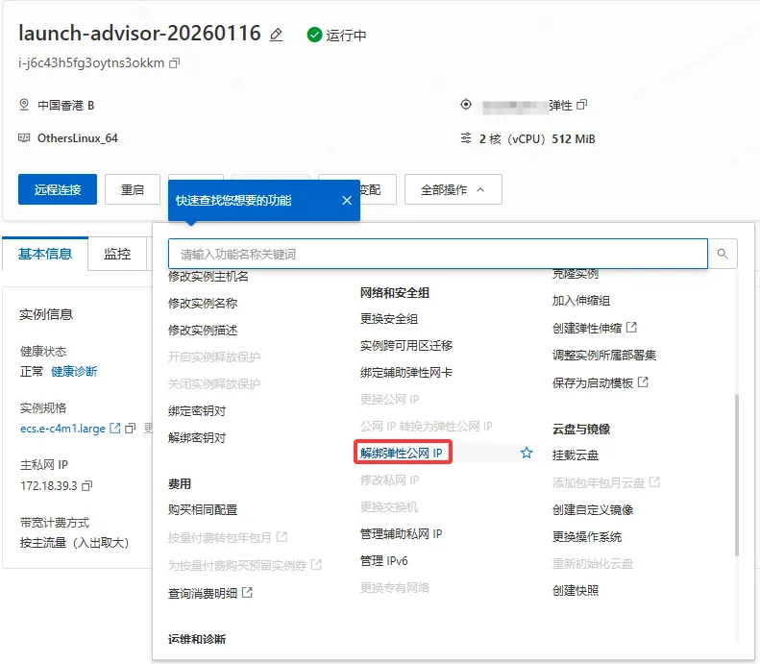The height and width of the screenshot is (664, 760).
Task: Copy the instance ID with the copy icon
Action: tap(174, 63)
